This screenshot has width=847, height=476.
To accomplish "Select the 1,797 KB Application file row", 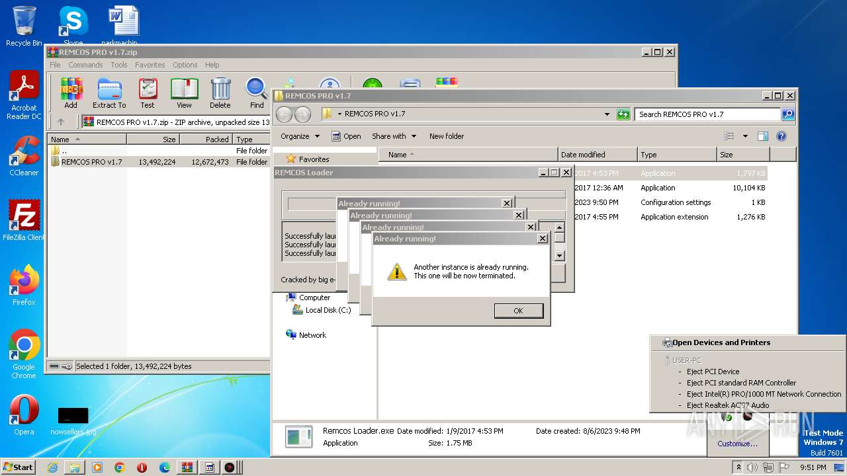I will [x=672, y=173].
